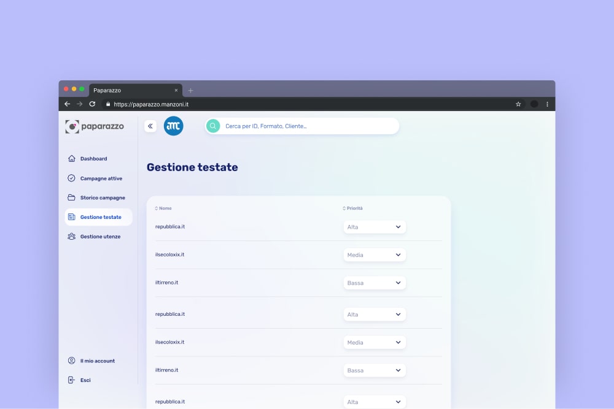Open the Dashboard section
This screenshot has height=409, width=614.
pyautogui.click(x=93, y=159)
